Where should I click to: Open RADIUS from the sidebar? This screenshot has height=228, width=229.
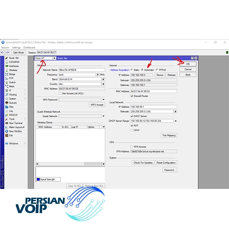13,115
